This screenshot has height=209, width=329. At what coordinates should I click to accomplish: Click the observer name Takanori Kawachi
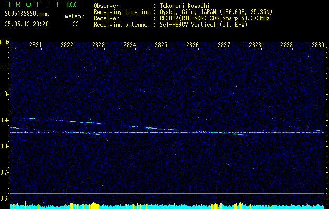(184, 6)
